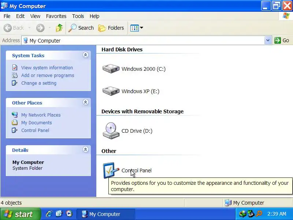Click Add or remove programs link

click(x=48, y=76)
